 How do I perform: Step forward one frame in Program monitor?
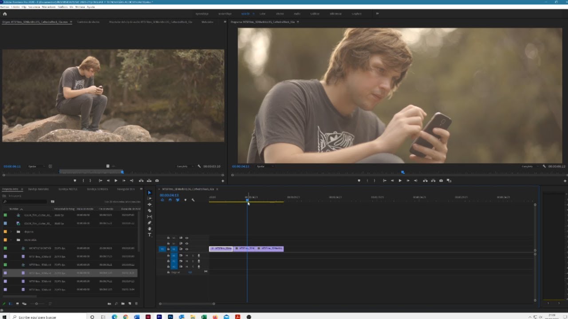[408, 181]
